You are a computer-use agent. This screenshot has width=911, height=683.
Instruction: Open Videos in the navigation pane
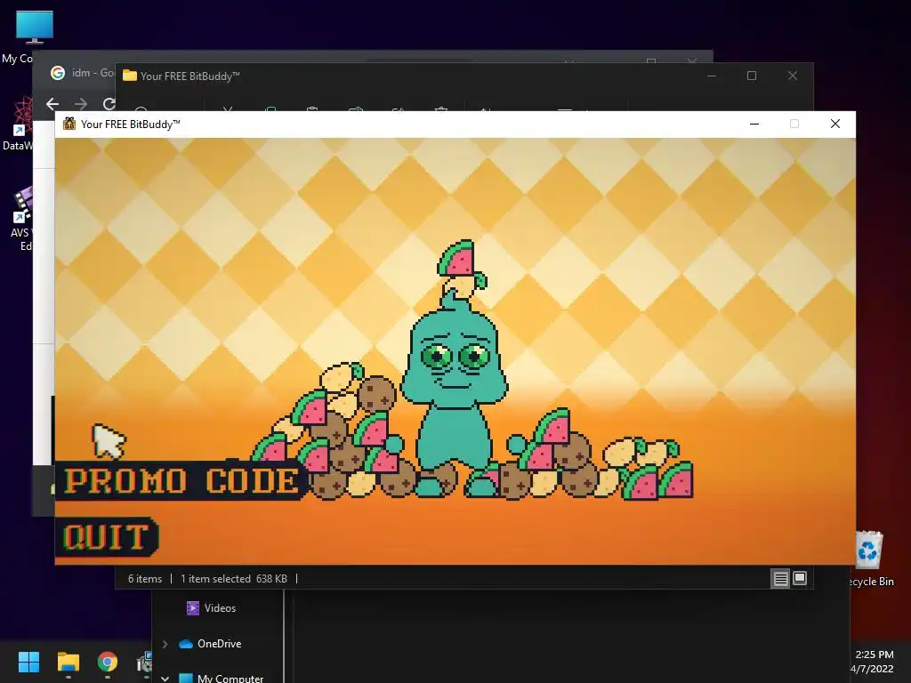pyautogui.click(x=220, y=608)
